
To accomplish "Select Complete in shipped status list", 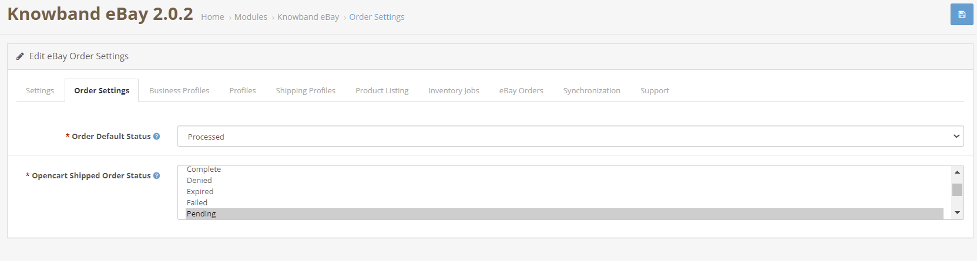I will pyautogui.click(x=565, y=169).
